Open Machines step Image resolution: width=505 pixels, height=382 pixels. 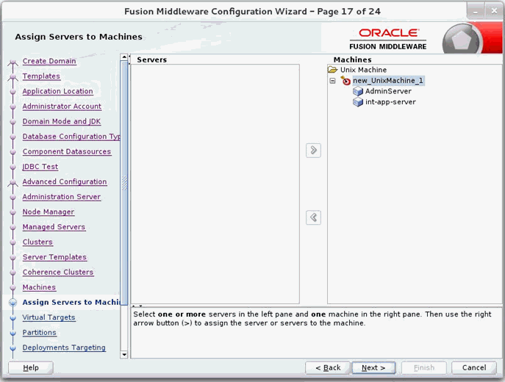[39, 287]
